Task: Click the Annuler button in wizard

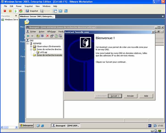Action: [130, 96]
